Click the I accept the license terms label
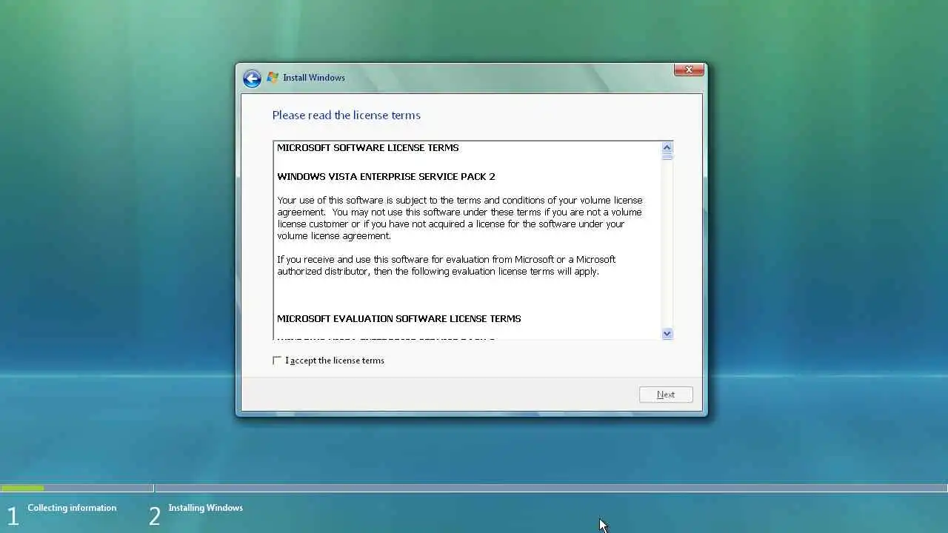 pyautogui.click(x=335, y=361)
